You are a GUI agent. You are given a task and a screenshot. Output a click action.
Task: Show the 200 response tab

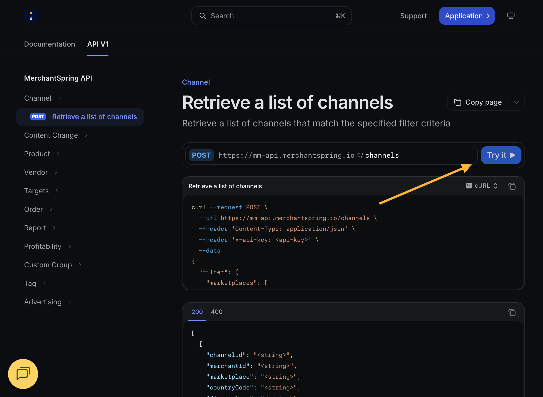[x=197, y=312]
